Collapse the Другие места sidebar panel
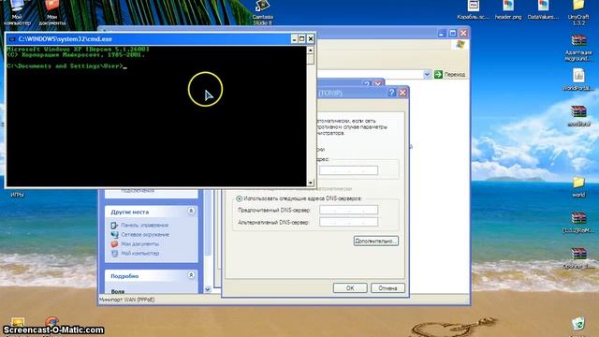This screenshot has width=599, height=337. point(191,211)
